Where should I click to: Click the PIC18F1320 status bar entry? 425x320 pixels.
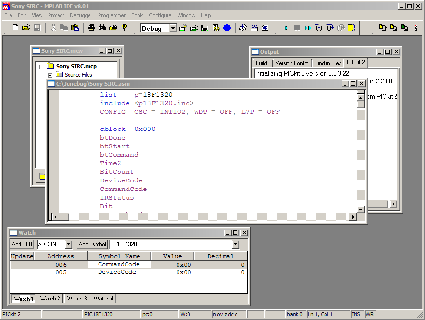coord(112,314)
